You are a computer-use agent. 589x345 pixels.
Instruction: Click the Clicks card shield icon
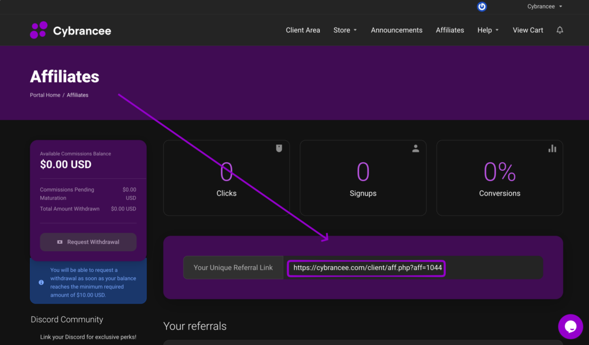[x=279, y=148]
